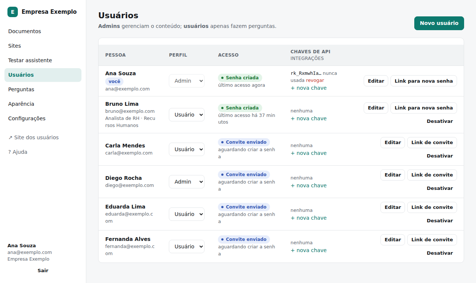Viewport: 476px width, 283px height.
Task: Copy invite link for Carla Mendes
Action: coord(432,143)
